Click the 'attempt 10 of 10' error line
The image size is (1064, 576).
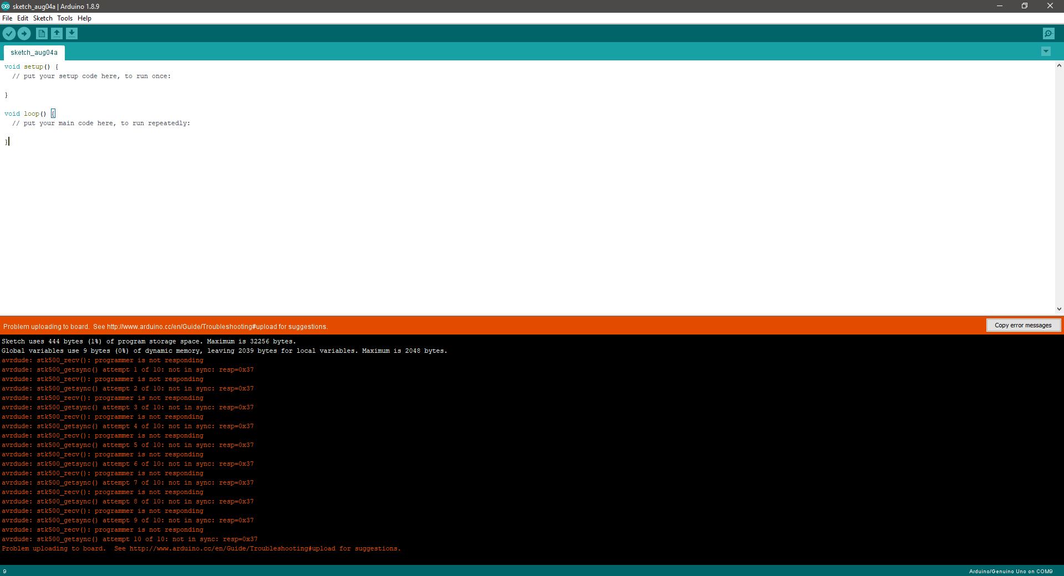tap(130, 539)
